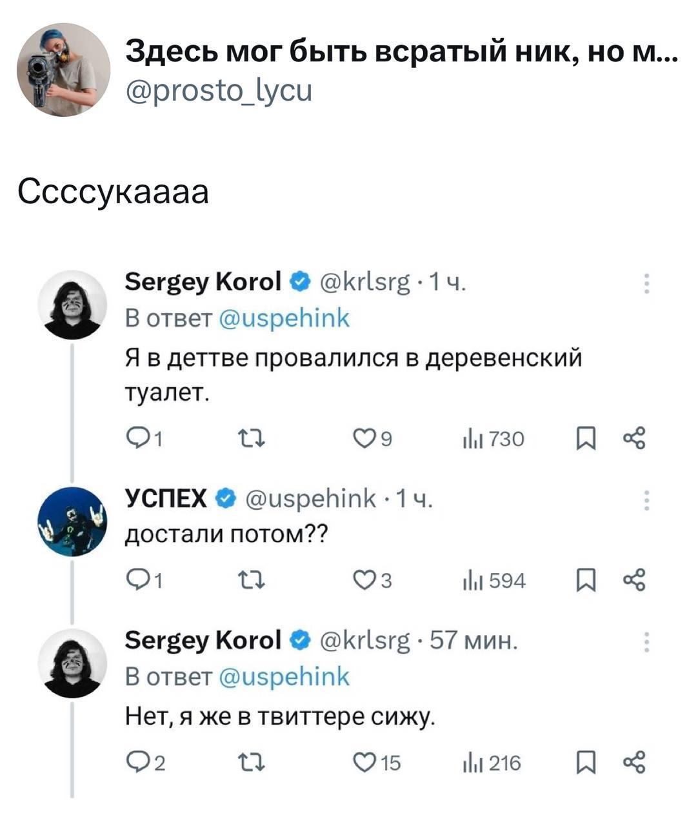
Task: Share the last Sergey Korol tweet
Action: 633,763
